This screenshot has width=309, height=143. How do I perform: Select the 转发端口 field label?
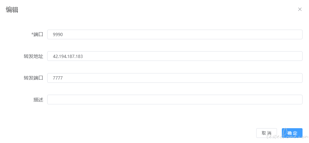(x=33, y=78)
